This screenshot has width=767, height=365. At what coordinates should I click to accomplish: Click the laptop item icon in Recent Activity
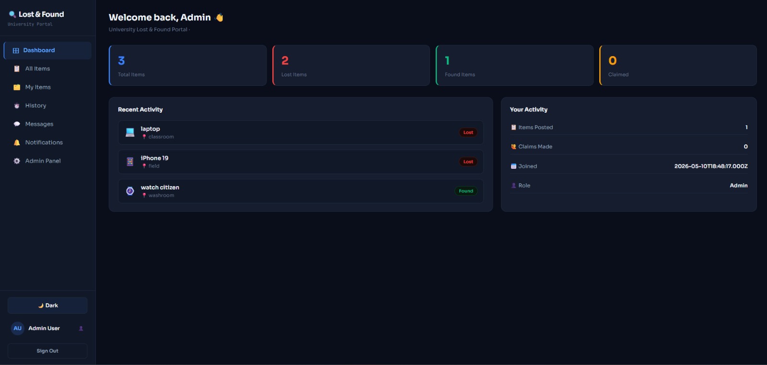point(130,132)
